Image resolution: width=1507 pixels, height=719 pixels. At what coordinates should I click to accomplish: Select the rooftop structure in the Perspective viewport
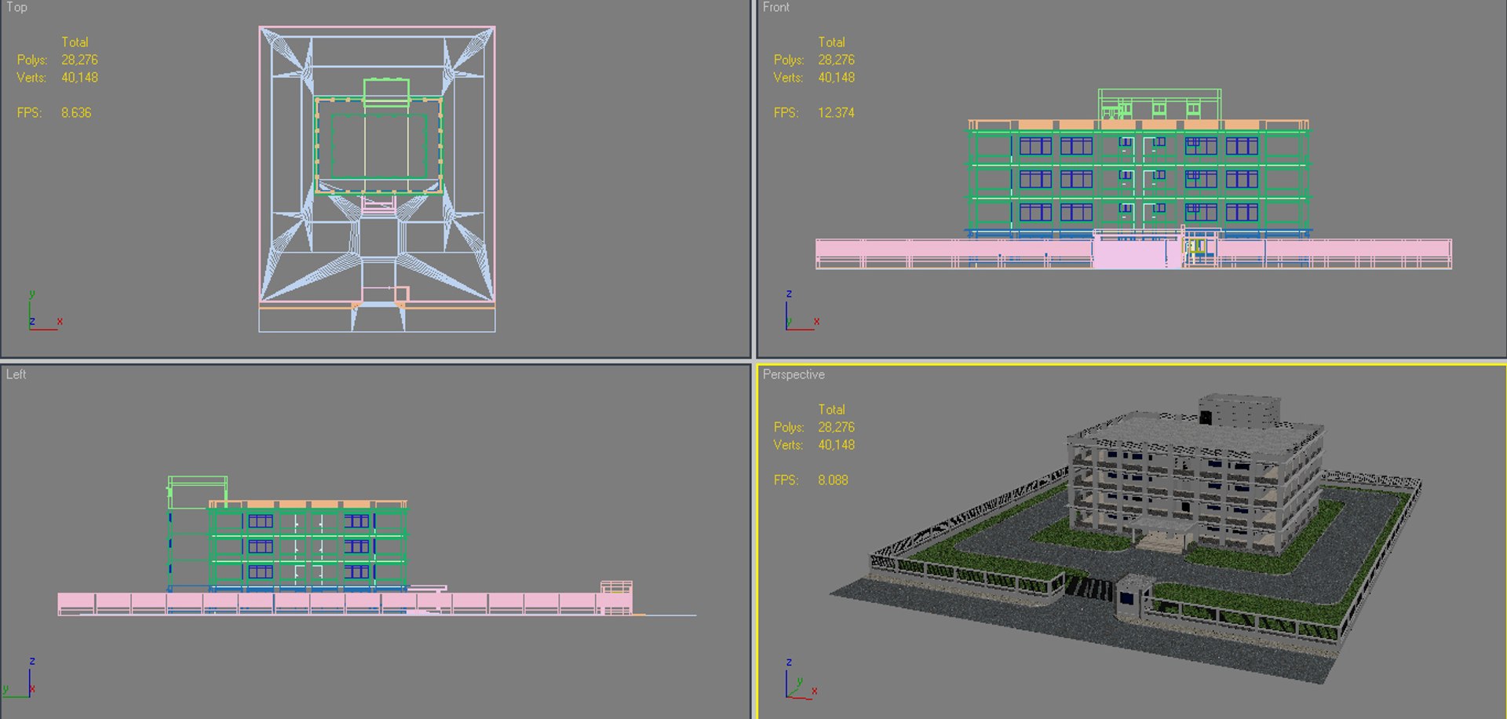tap(1239, 411)
